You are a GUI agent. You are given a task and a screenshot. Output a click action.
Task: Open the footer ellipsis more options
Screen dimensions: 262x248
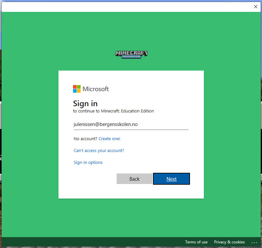(x=254, y=242)
